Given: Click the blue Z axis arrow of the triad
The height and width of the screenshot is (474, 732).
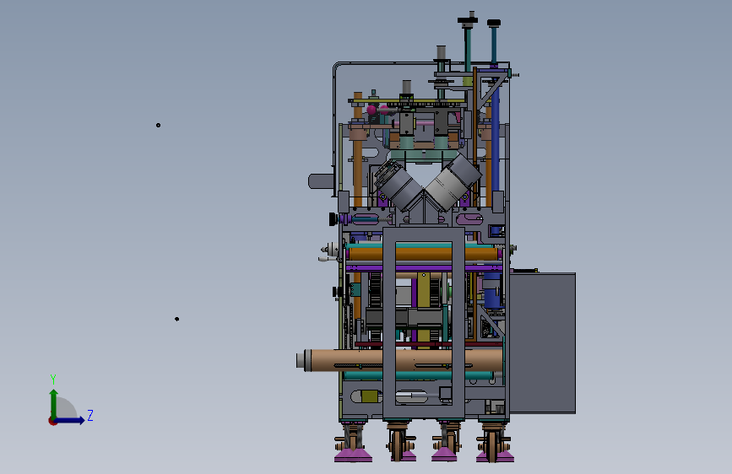Looking at the screenshot, I should point(71,420).
